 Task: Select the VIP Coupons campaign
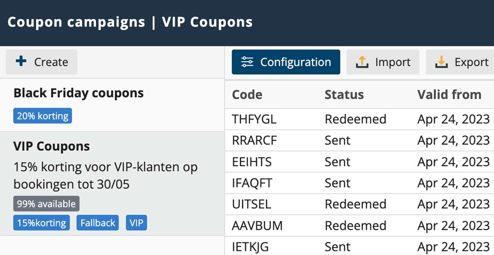tap(52, 146)
